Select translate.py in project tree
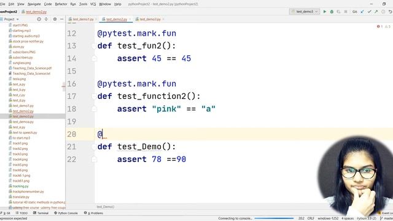The image size is (393, 221). click(21, 197)
